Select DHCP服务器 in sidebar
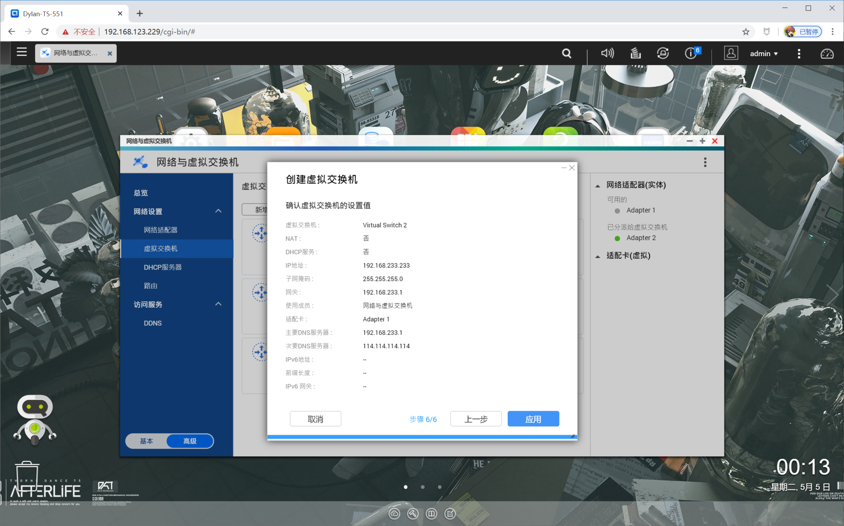Image resolution: width=844 pixels, height=526 pixels. (163, 267)
